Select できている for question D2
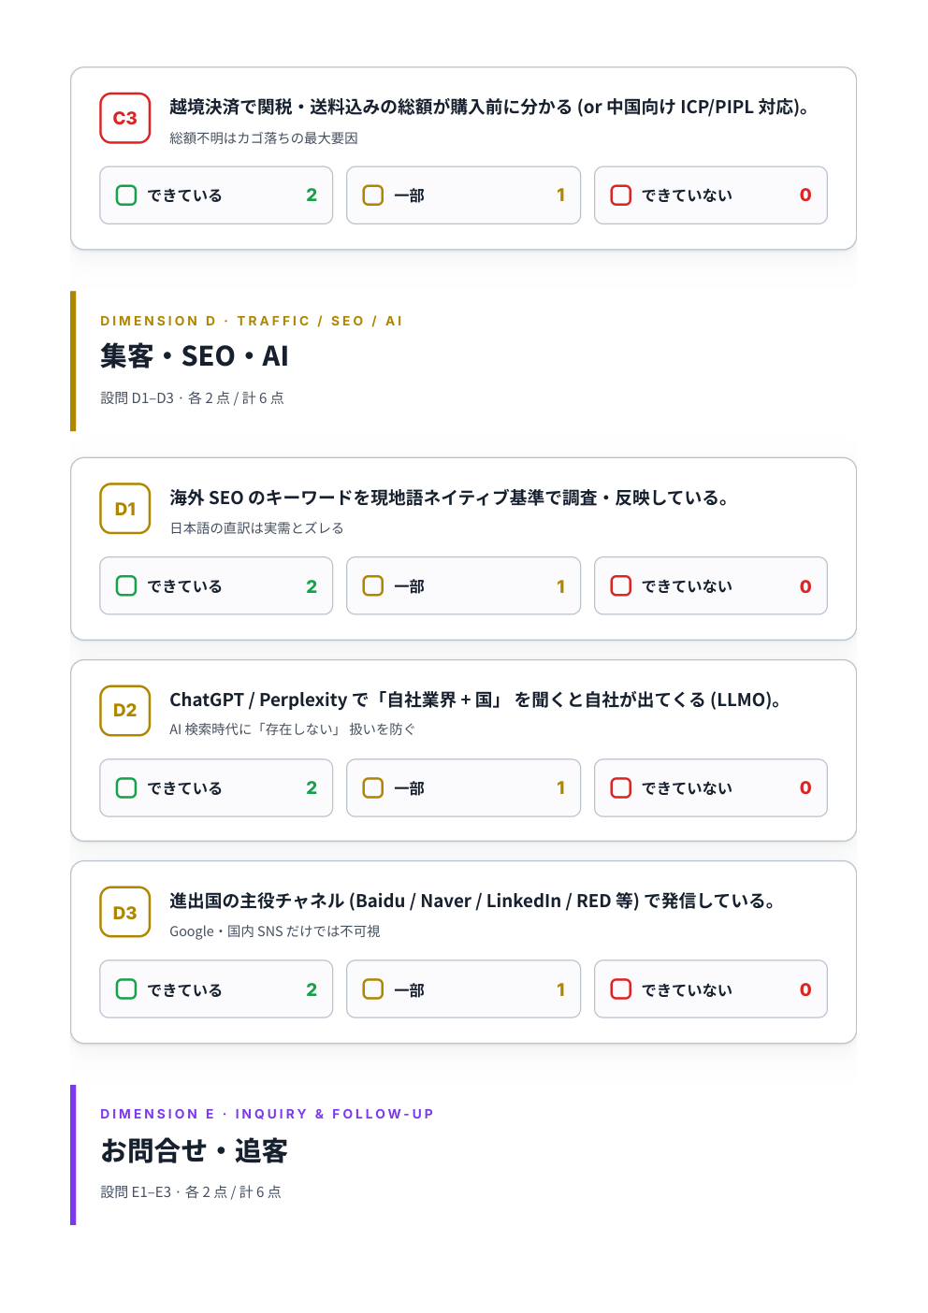928x1313 pixels. (x=216, y=788)
